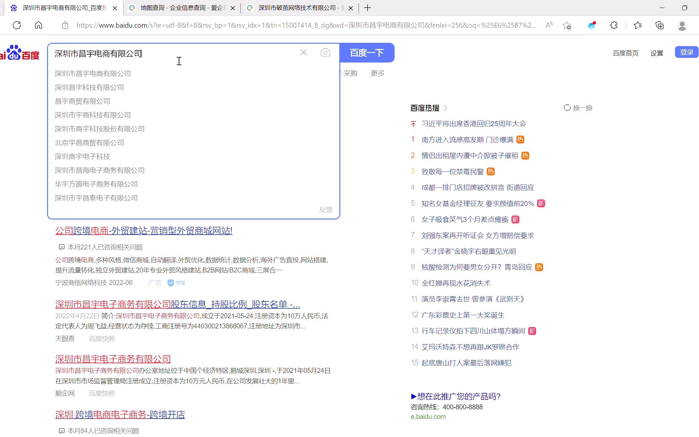Open the browser home page icon

pyautogui.click(x=39, y=25)
